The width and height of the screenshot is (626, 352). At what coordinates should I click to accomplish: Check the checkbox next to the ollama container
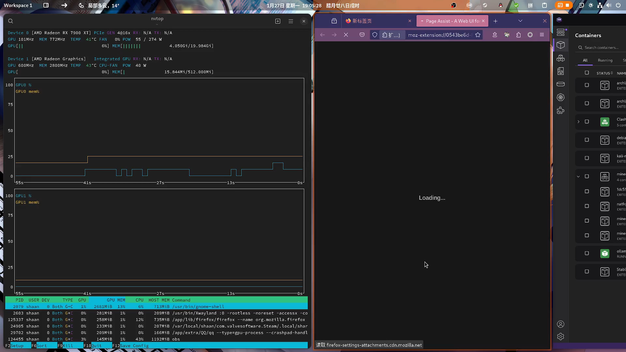coord(587,253)
